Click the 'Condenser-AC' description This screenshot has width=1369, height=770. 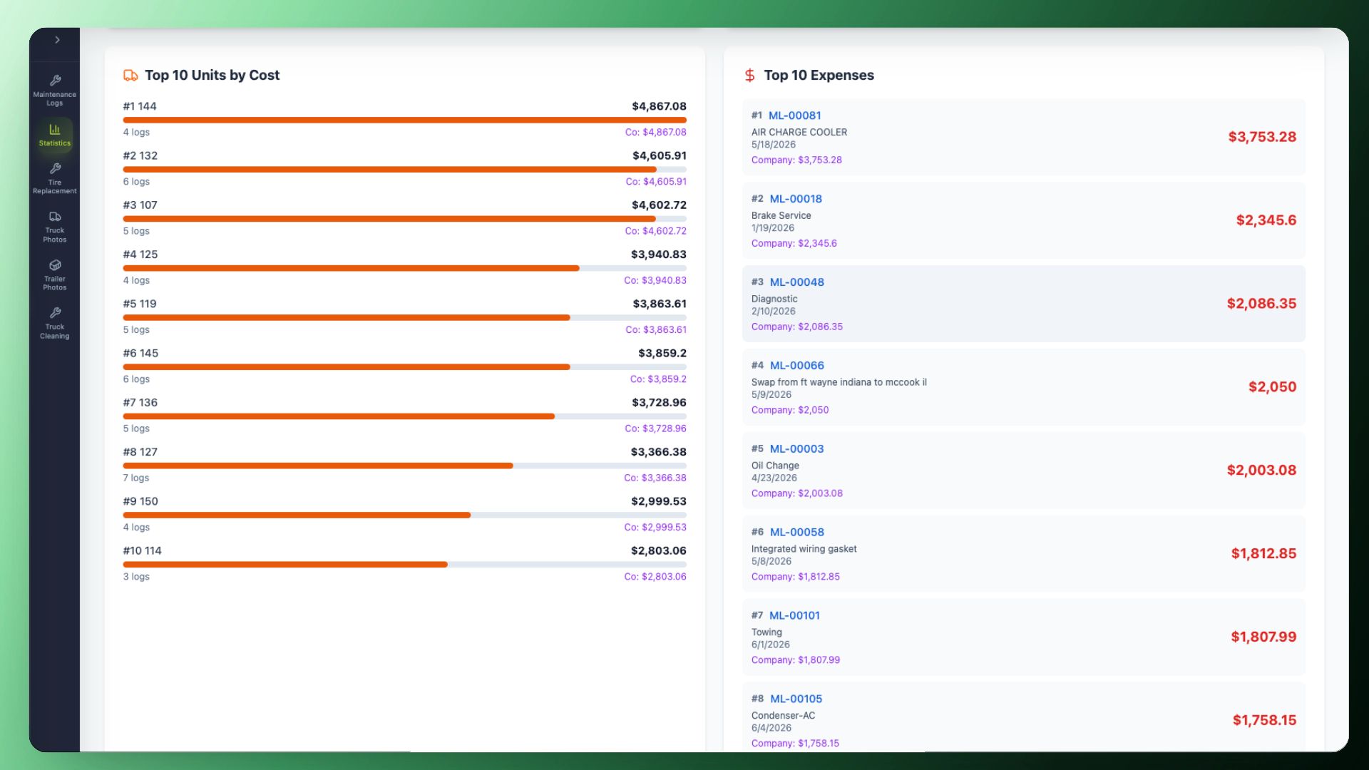pyautogui.click(x=783, y=716)
